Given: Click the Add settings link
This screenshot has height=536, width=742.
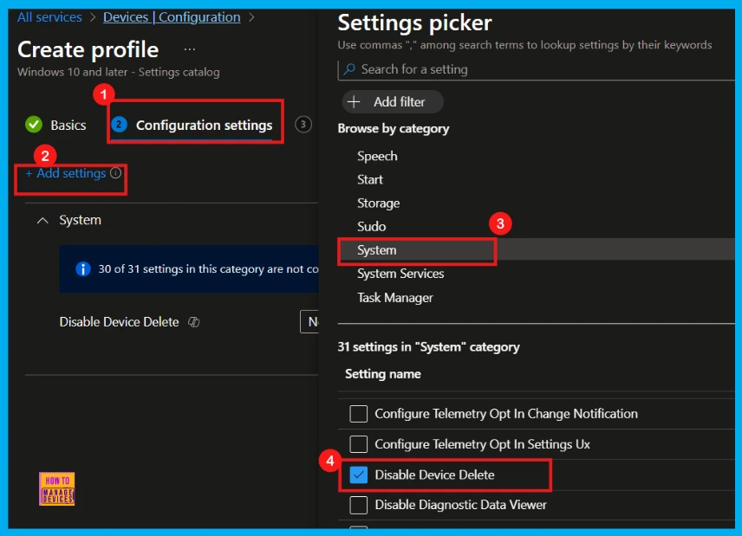Looking at the screenshot, I should (66, 173).
